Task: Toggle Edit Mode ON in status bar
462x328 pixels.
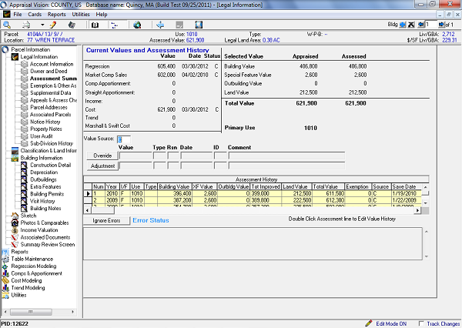Action: 390,324
